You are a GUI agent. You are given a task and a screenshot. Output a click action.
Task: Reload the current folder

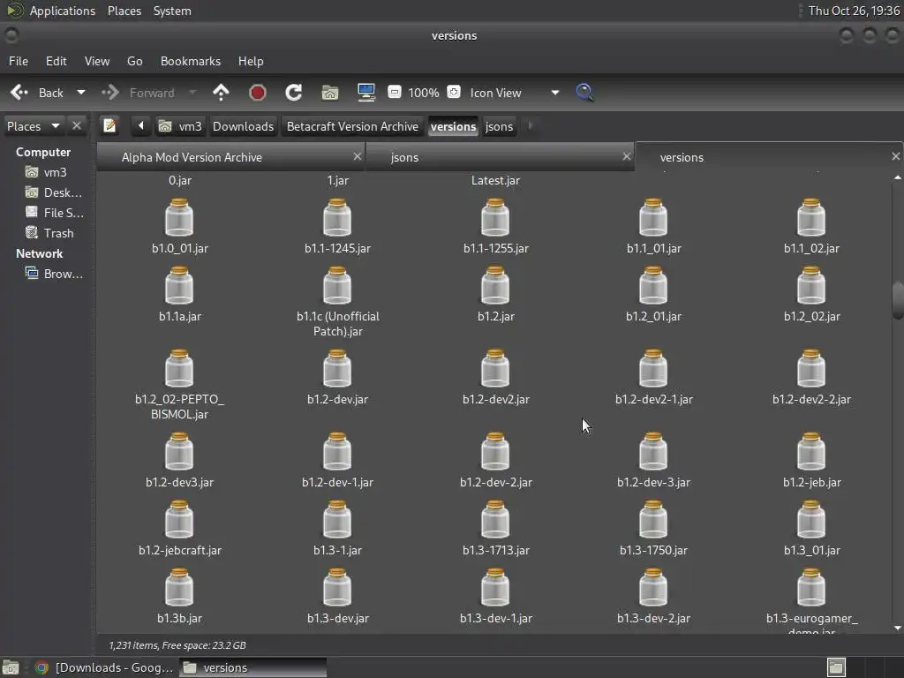tap(293, 92)
